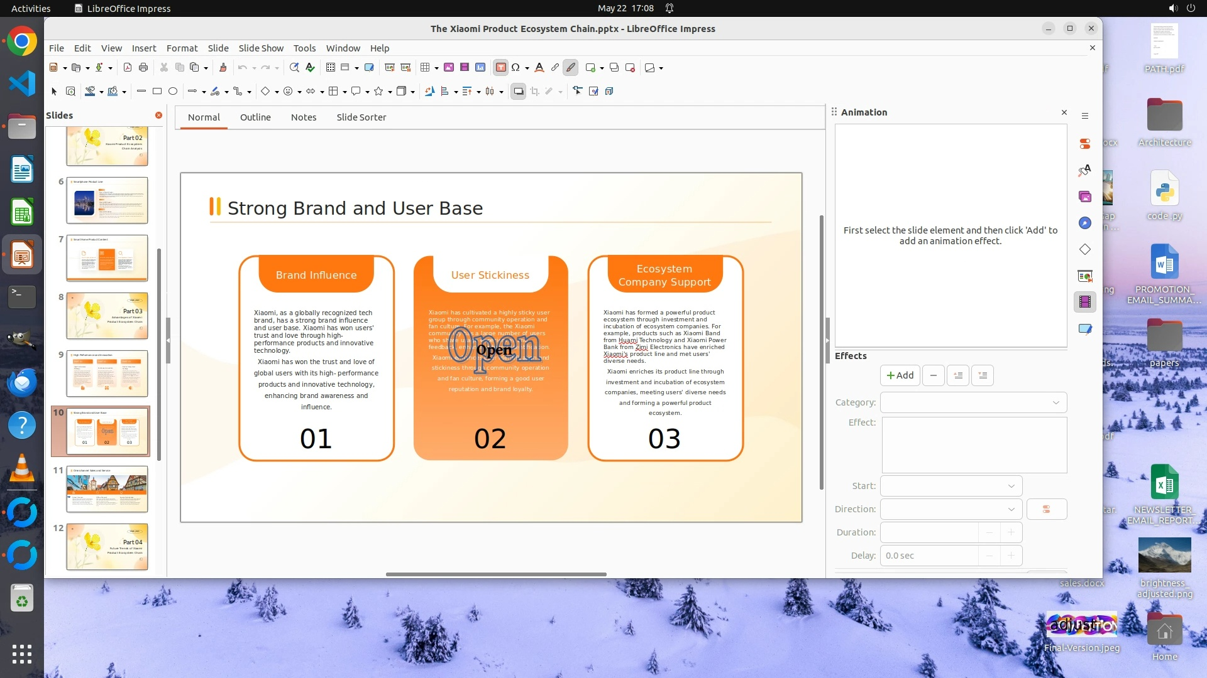Click the Fill Color bucket icon

click(x=113, y=92)
